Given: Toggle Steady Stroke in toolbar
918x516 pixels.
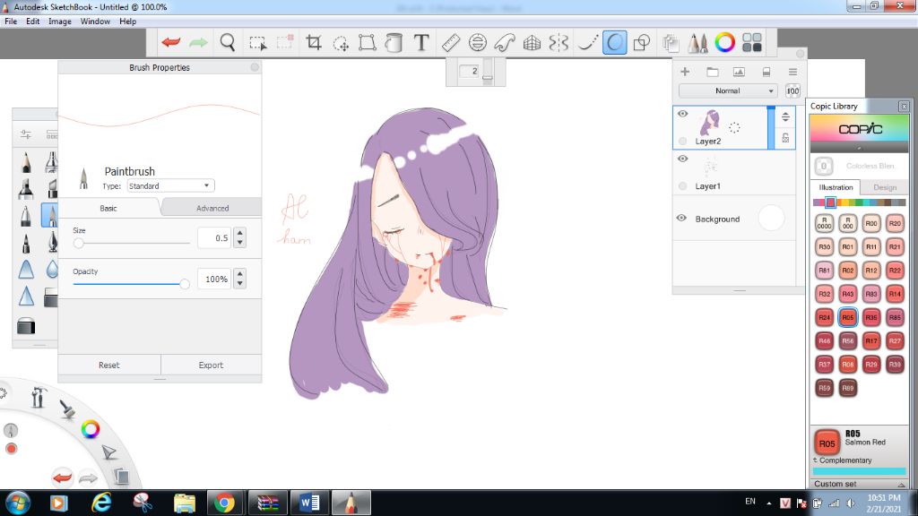Looking at the screenshot, I should 587,42.
